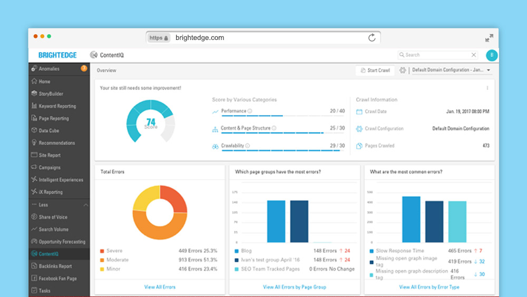
Task: Click the Intelligent Experiences icon
Action: click(x=34, y=180)
